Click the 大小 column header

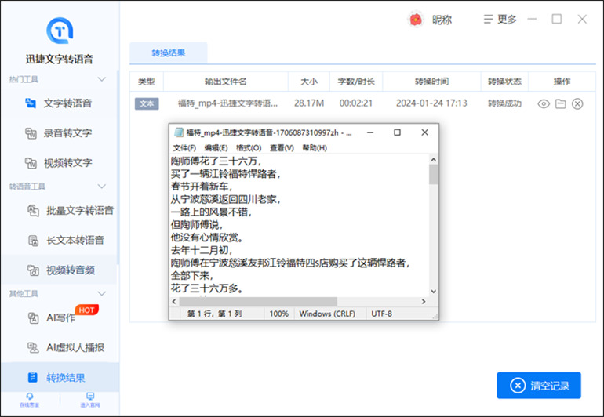coord(309,82)
